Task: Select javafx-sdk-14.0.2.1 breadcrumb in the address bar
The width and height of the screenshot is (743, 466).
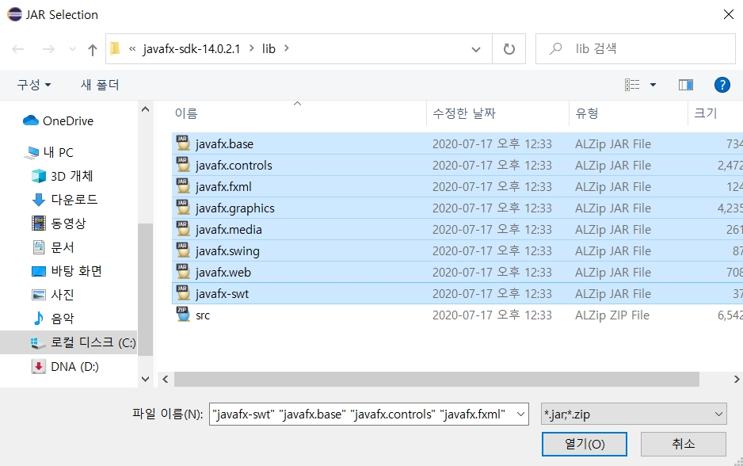Action: pyautogui.click(x=192, y=49)
